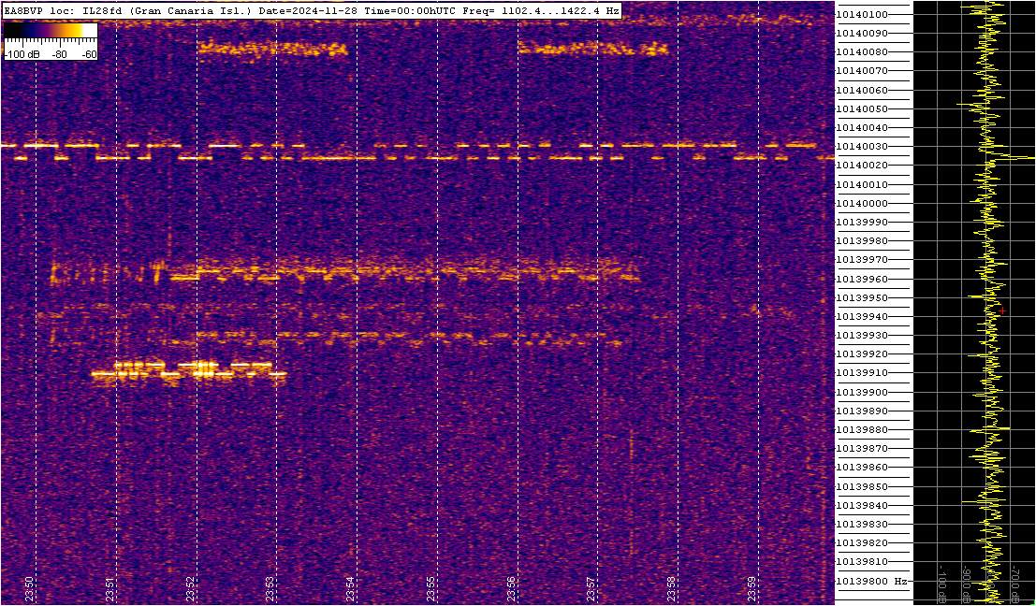Click the 10140090 frequency label
This screenshot has width=1036, height=606.
[862, 33]
